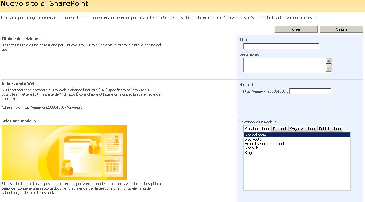Select Sito del team template
Screen dimensions: 365x202
[x=297, y=135]
